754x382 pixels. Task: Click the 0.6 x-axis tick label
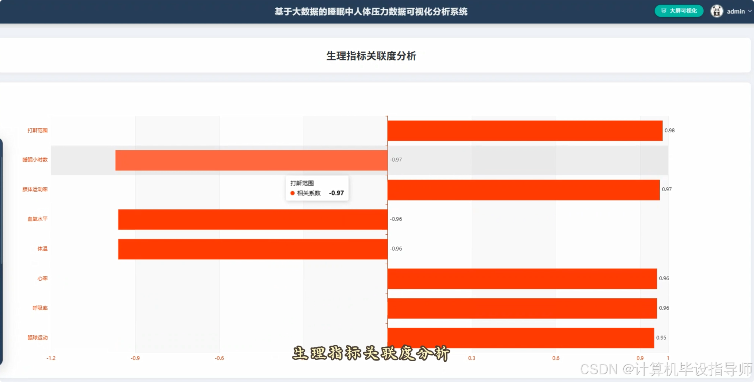(556, 358)
